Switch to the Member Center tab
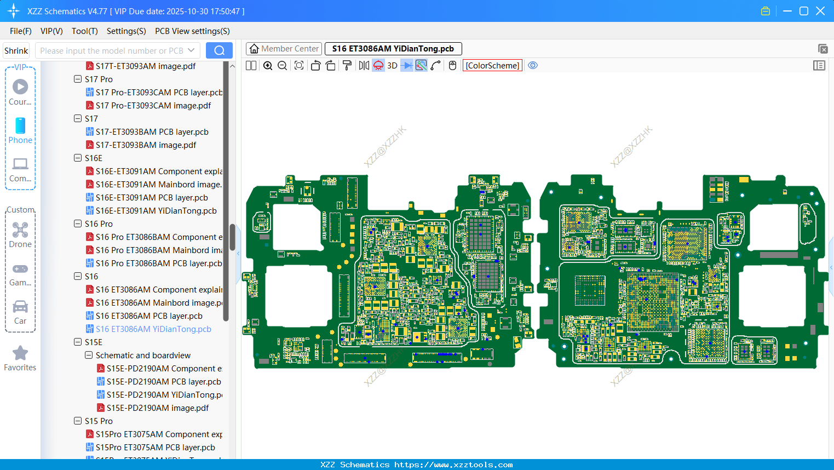Image resolution: width=834 pixels, height=470 pixels. [284, 49]
